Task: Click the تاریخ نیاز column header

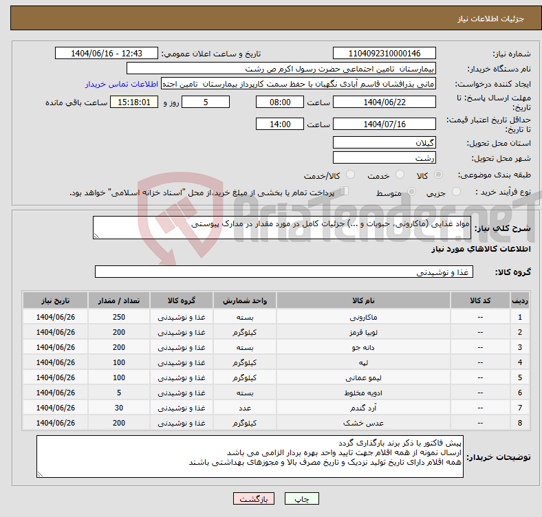Action: point(55,300)
